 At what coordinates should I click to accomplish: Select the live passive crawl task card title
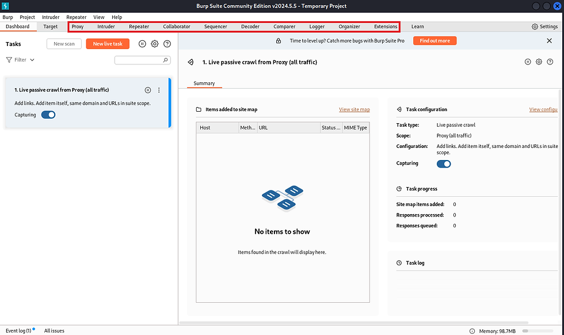[62, 90]
